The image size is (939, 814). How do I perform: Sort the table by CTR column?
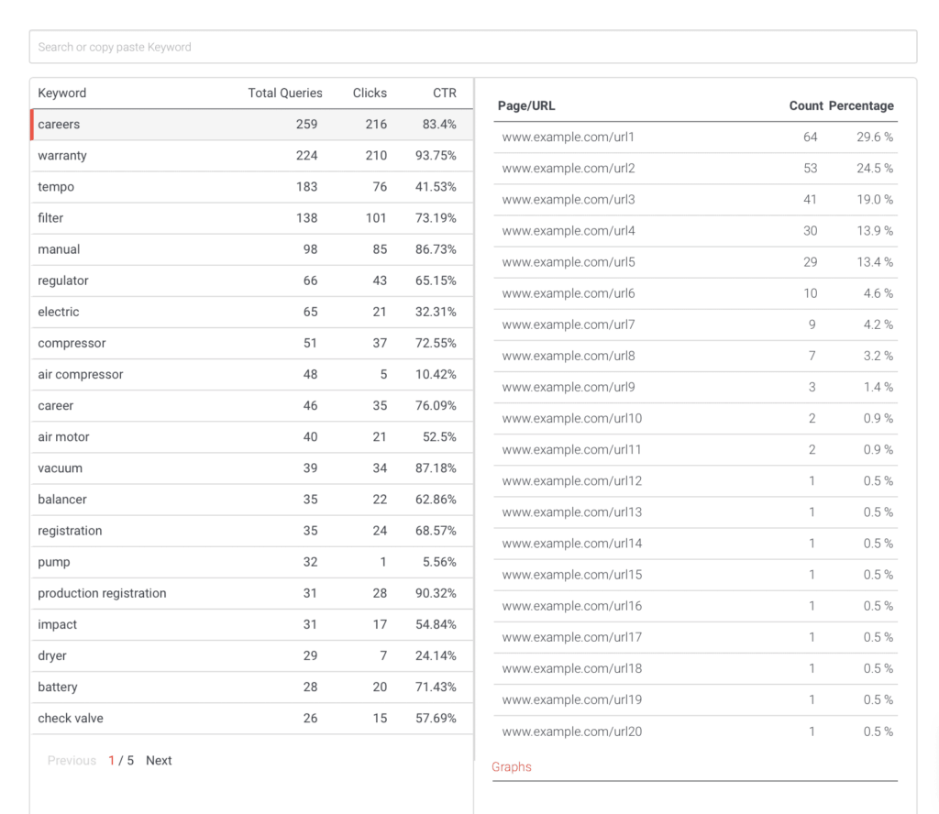point(445,93)
